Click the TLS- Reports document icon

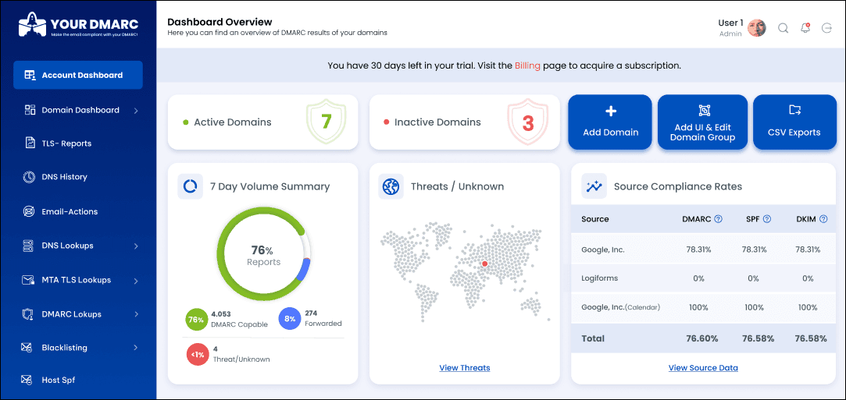pyautogui.click(x=30, y=143)
